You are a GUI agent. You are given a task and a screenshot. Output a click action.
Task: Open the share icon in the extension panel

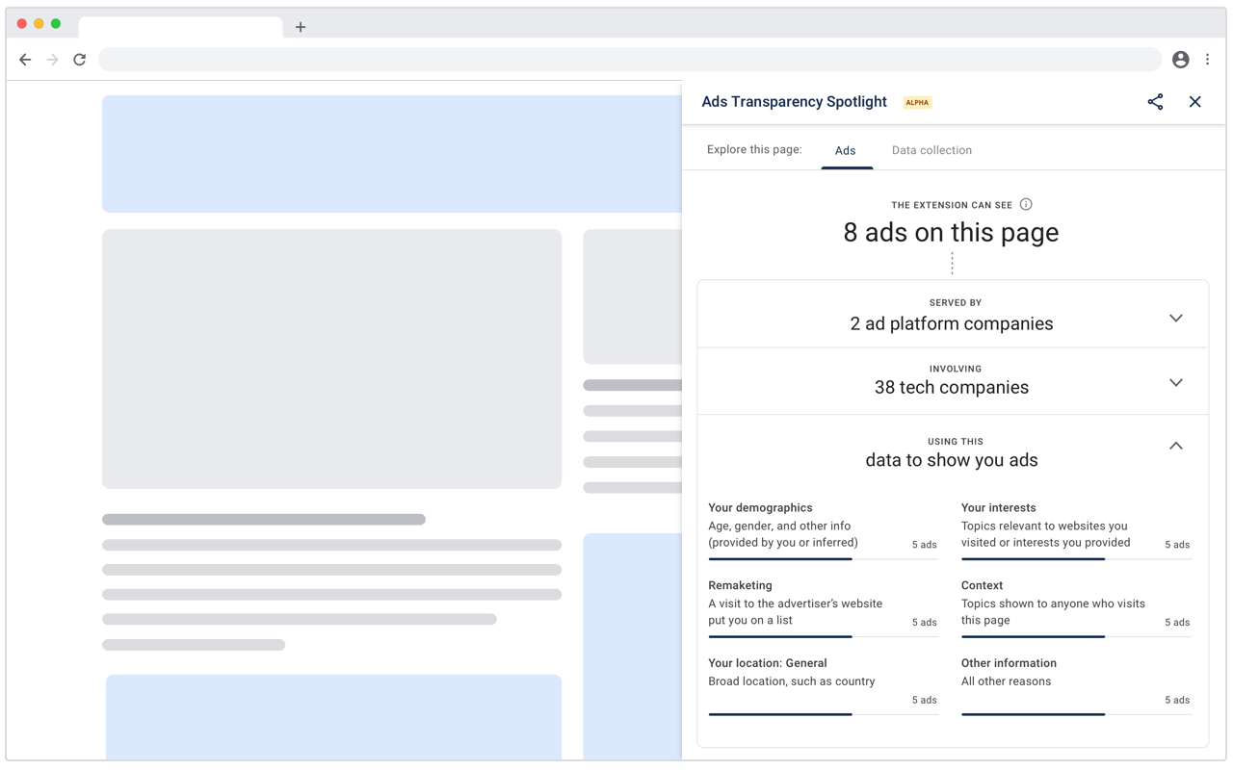1155,101
